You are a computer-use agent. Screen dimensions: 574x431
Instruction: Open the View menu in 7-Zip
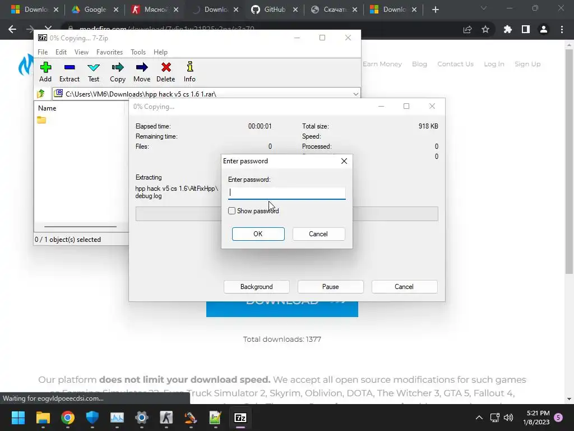(81, 52)
